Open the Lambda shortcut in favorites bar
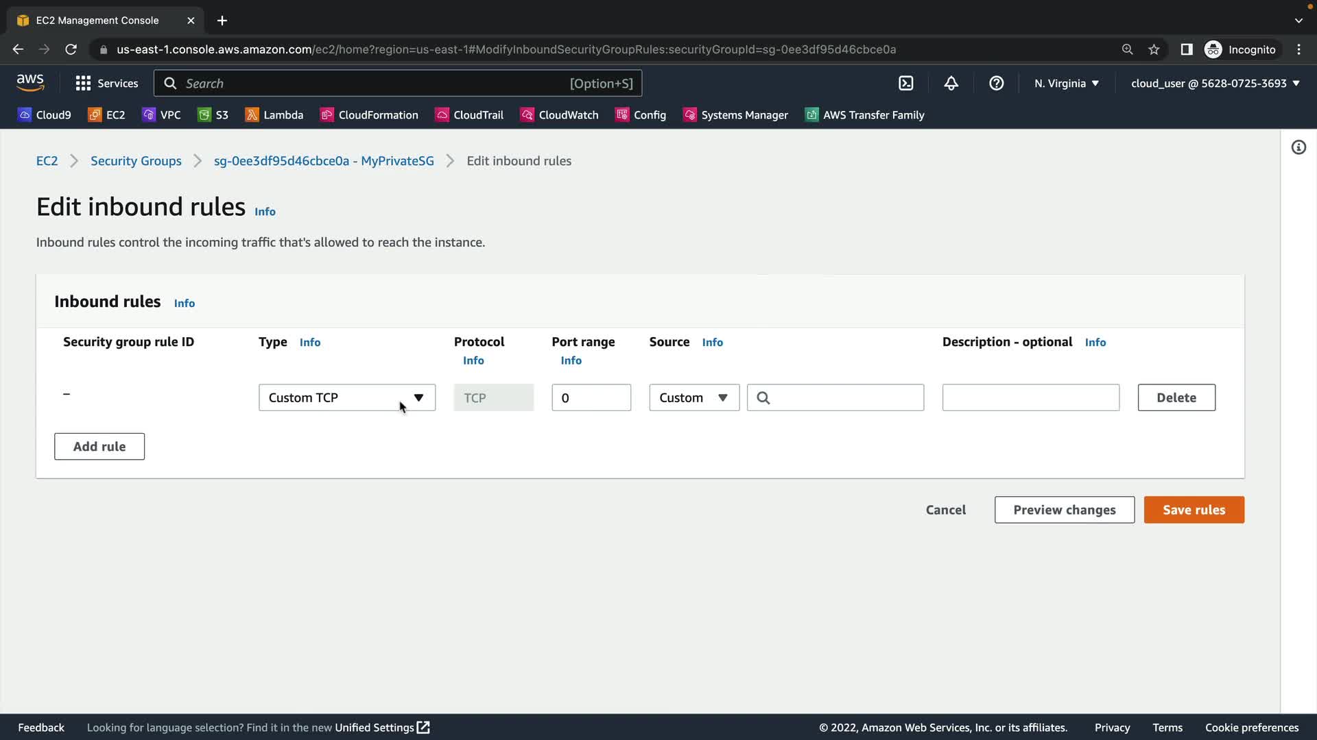The height and width of the screenshot is (740, 1317). (274, 115)
